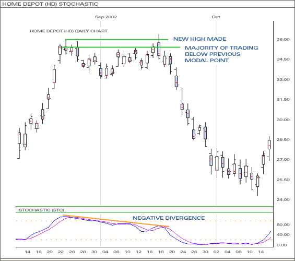Click the highest candlestick above 36.00
The height and width of the screenshot is (261, 295).
click(159, 47)
